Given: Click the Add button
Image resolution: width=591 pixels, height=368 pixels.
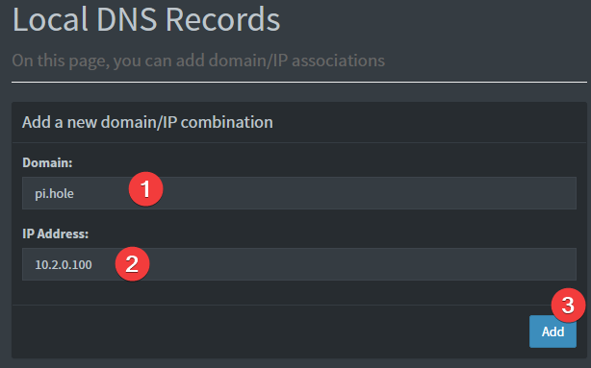Looking at the screenshot, I should [552, 331].
